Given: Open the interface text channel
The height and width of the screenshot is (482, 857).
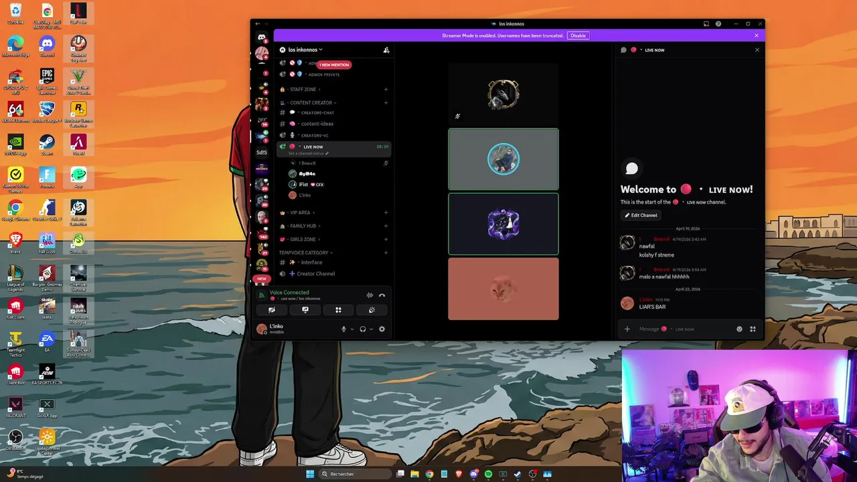Looking at the screenshot, I should pos(333,262).
